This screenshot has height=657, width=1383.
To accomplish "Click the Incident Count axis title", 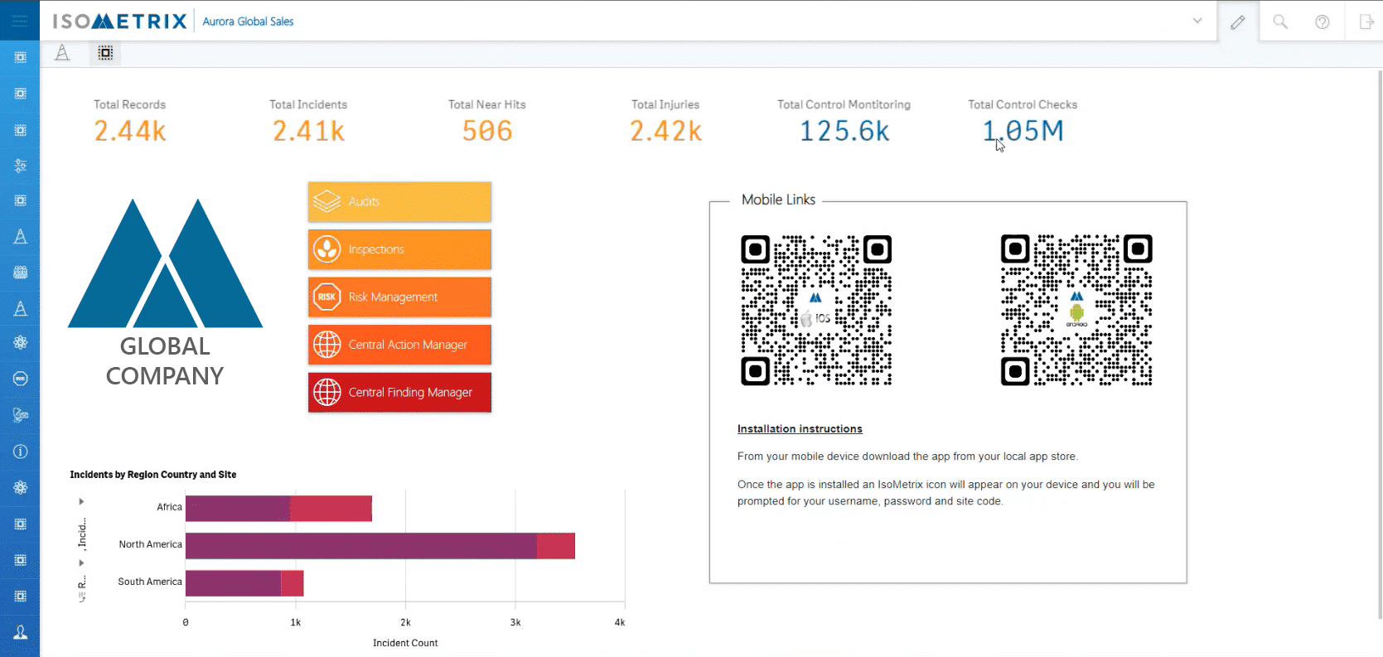I will point(405,643).
